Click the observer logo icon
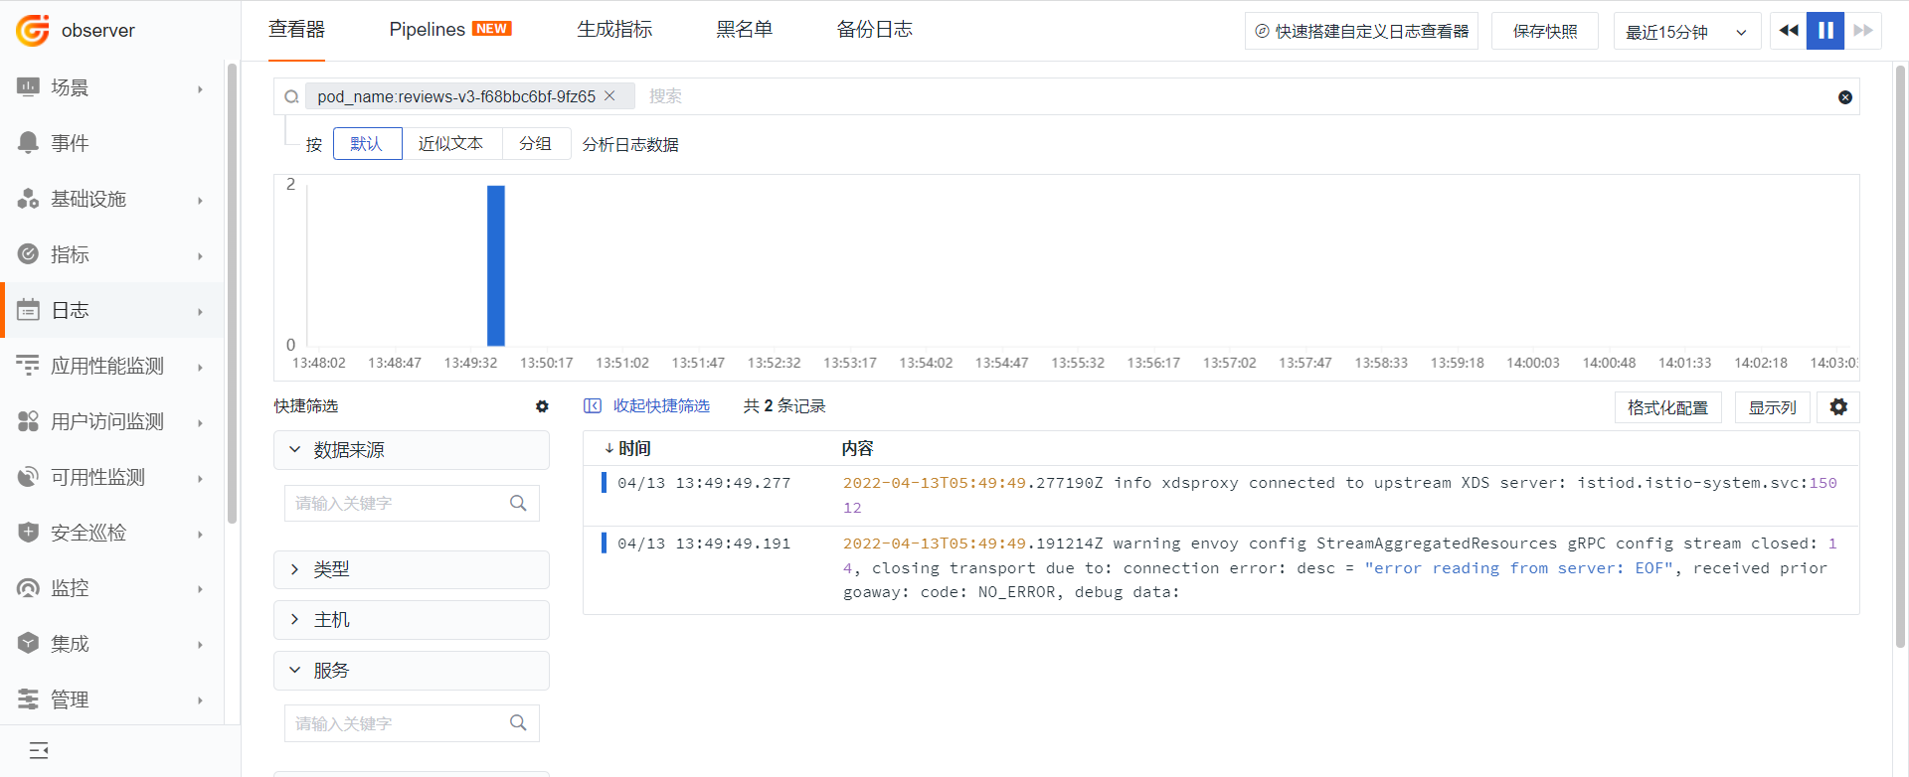 click(x=33, y=30)
